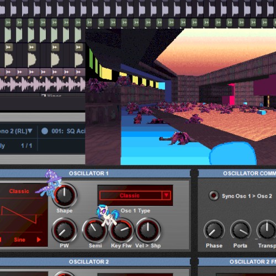This screenshot has width=276, height=276.
Task: Click the Vinyl Scratch pony sprite
Action: click(108, 215)
